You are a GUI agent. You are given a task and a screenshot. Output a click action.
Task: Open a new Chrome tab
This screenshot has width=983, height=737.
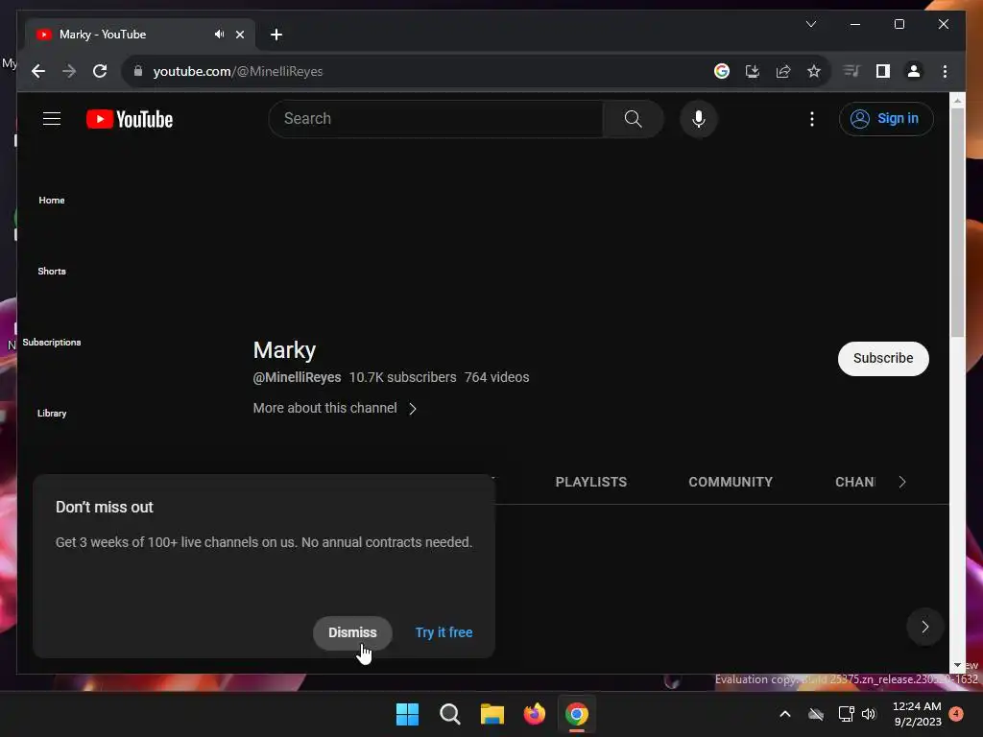[276, 35]
